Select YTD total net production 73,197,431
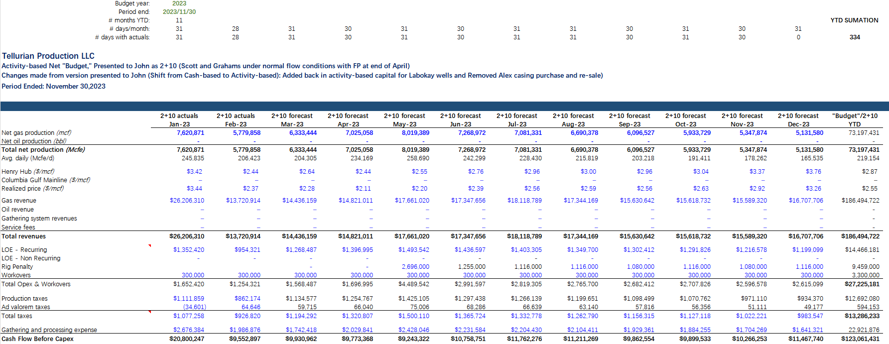The width and height of the screenshot is (889, 344). click(x=864, y=150)
